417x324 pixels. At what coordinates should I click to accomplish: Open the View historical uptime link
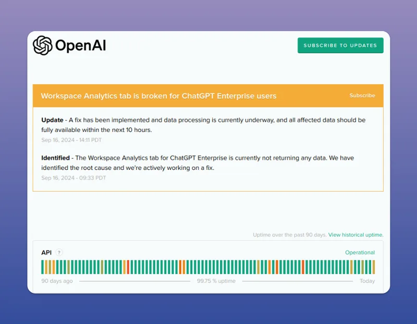[x=355, y=235]
